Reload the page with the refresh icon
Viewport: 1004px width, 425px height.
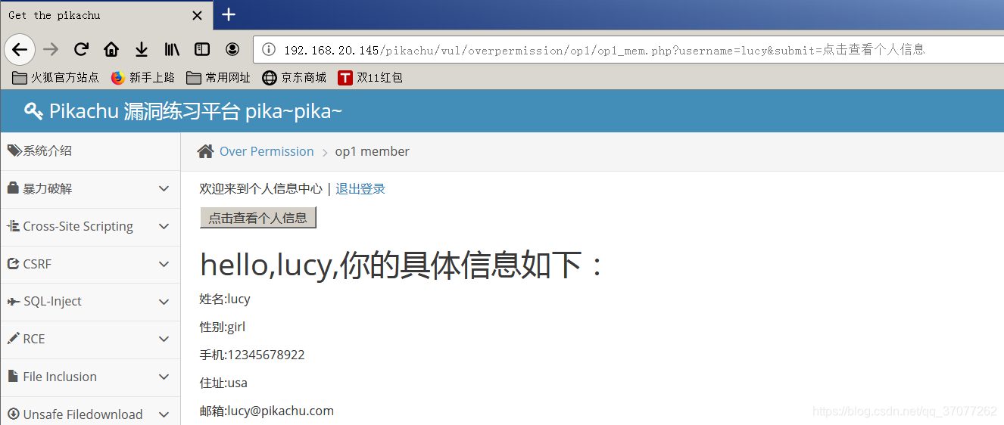click(81, 50)
